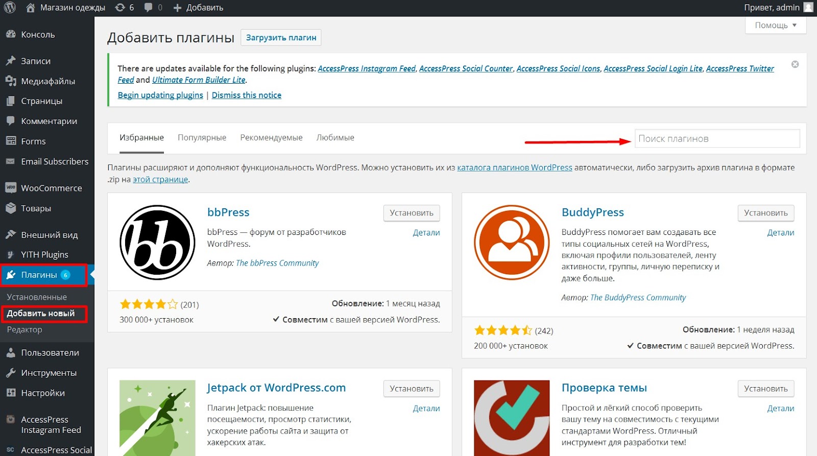817x456 pixels.
Task: Open Ultimate Form Builder Lite link
Action: [199, 80]
